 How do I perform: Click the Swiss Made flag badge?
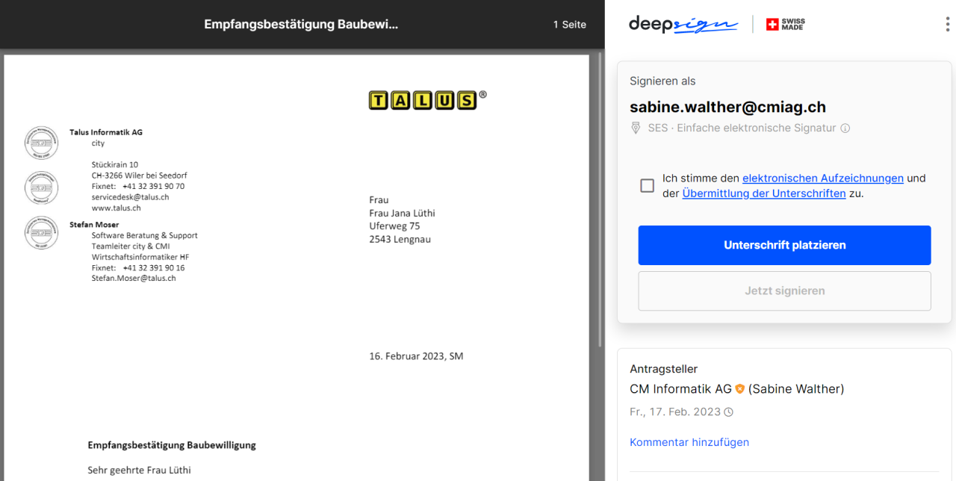click(x=786, y=25)
